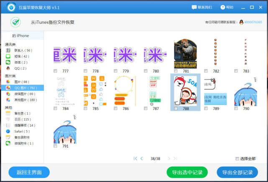Select the WeChat (2) icon in sidebar
Screen dimensions: 268x182
8,62
